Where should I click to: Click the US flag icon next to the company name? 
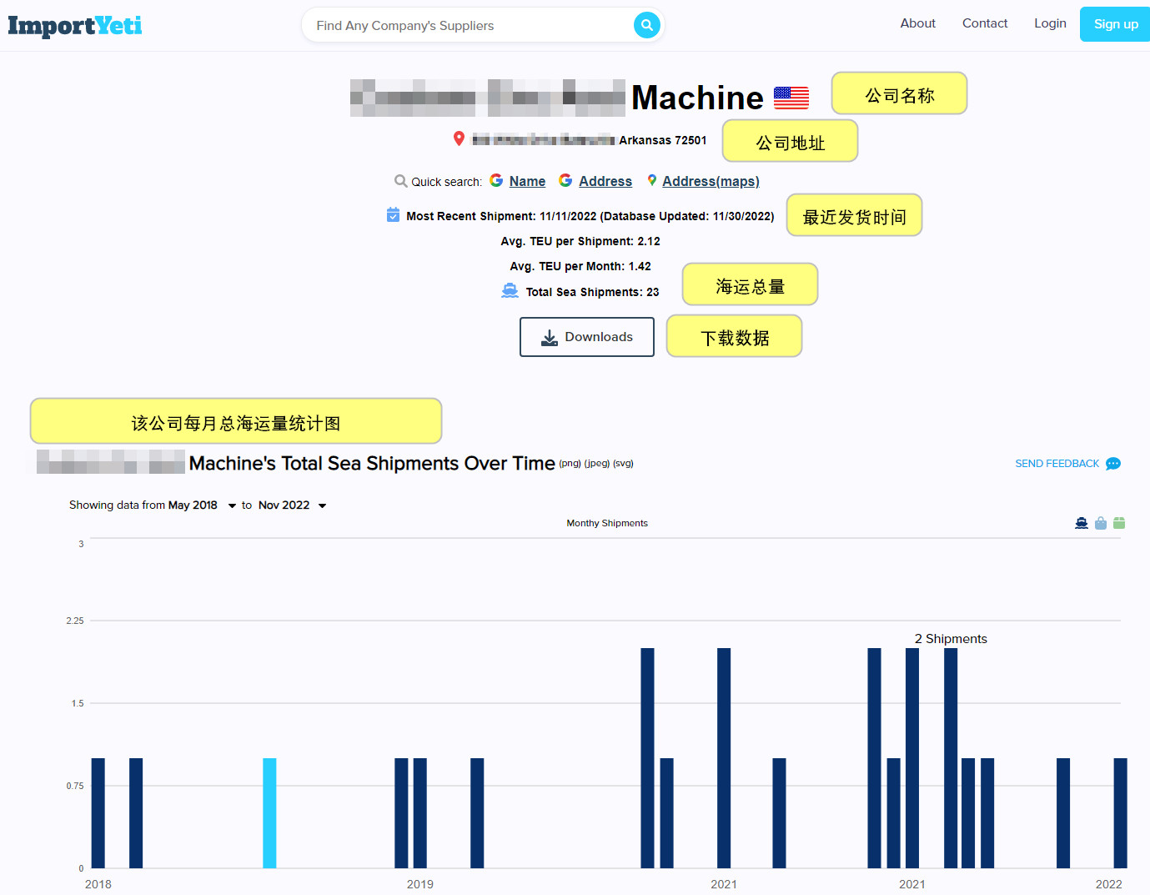coord(791,97)
